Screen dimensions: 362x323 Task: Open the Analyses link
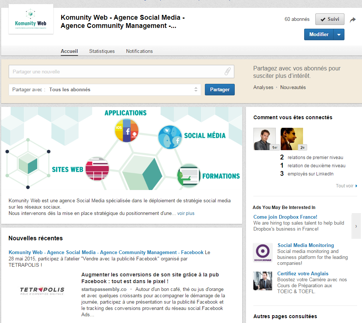[x=263, y=87]
